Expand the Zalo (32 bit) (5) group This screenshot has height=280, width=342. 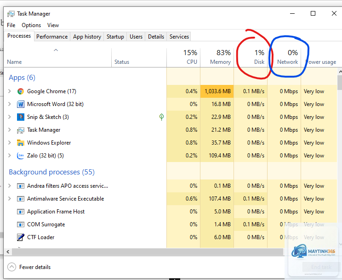click(9, 156)
